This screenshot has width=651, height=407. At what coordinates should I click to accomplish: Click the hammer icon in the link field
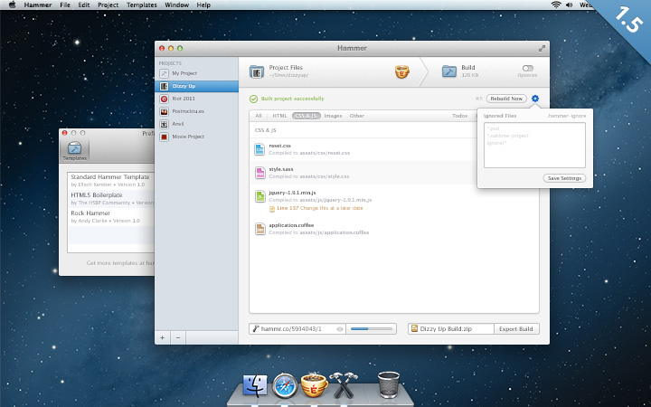(256, 328)
